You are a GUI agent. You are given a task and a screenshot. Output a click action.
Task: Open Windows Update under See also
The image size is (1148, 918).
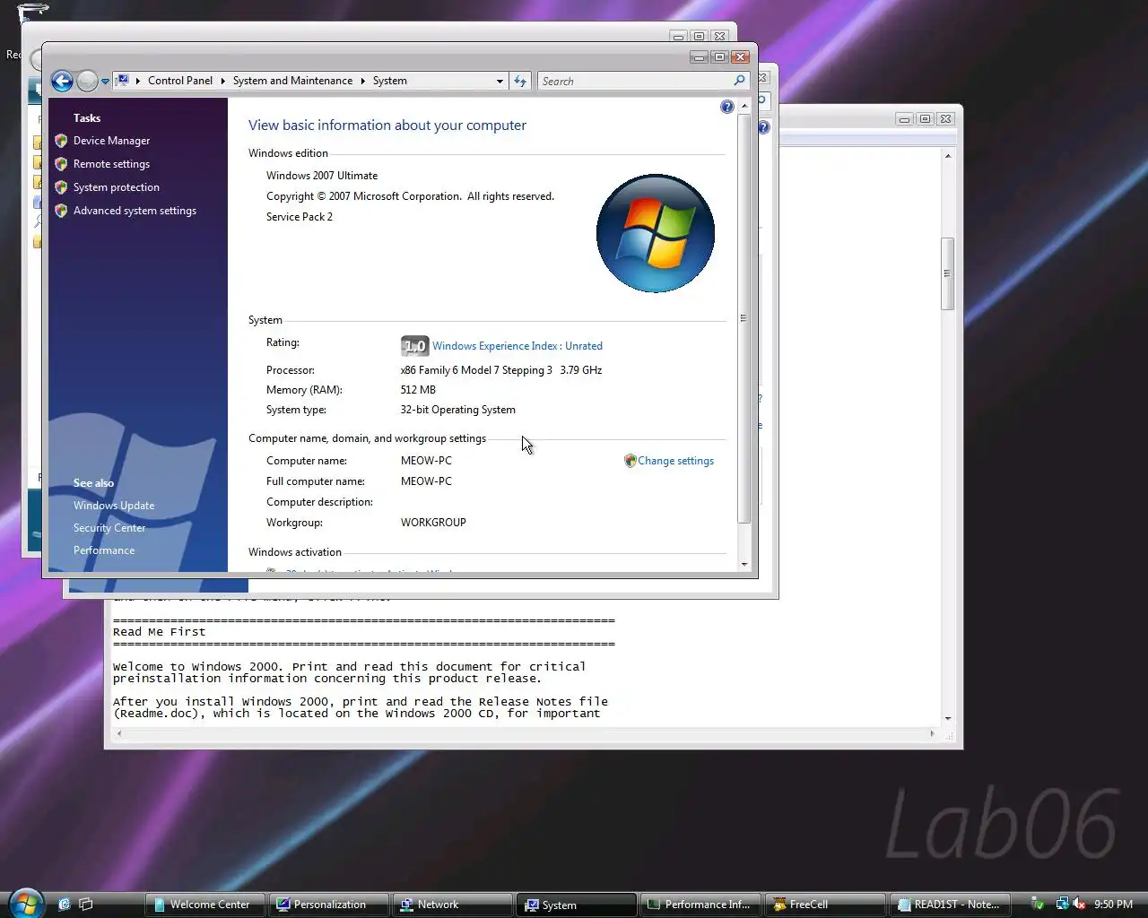tap(114, 506)
